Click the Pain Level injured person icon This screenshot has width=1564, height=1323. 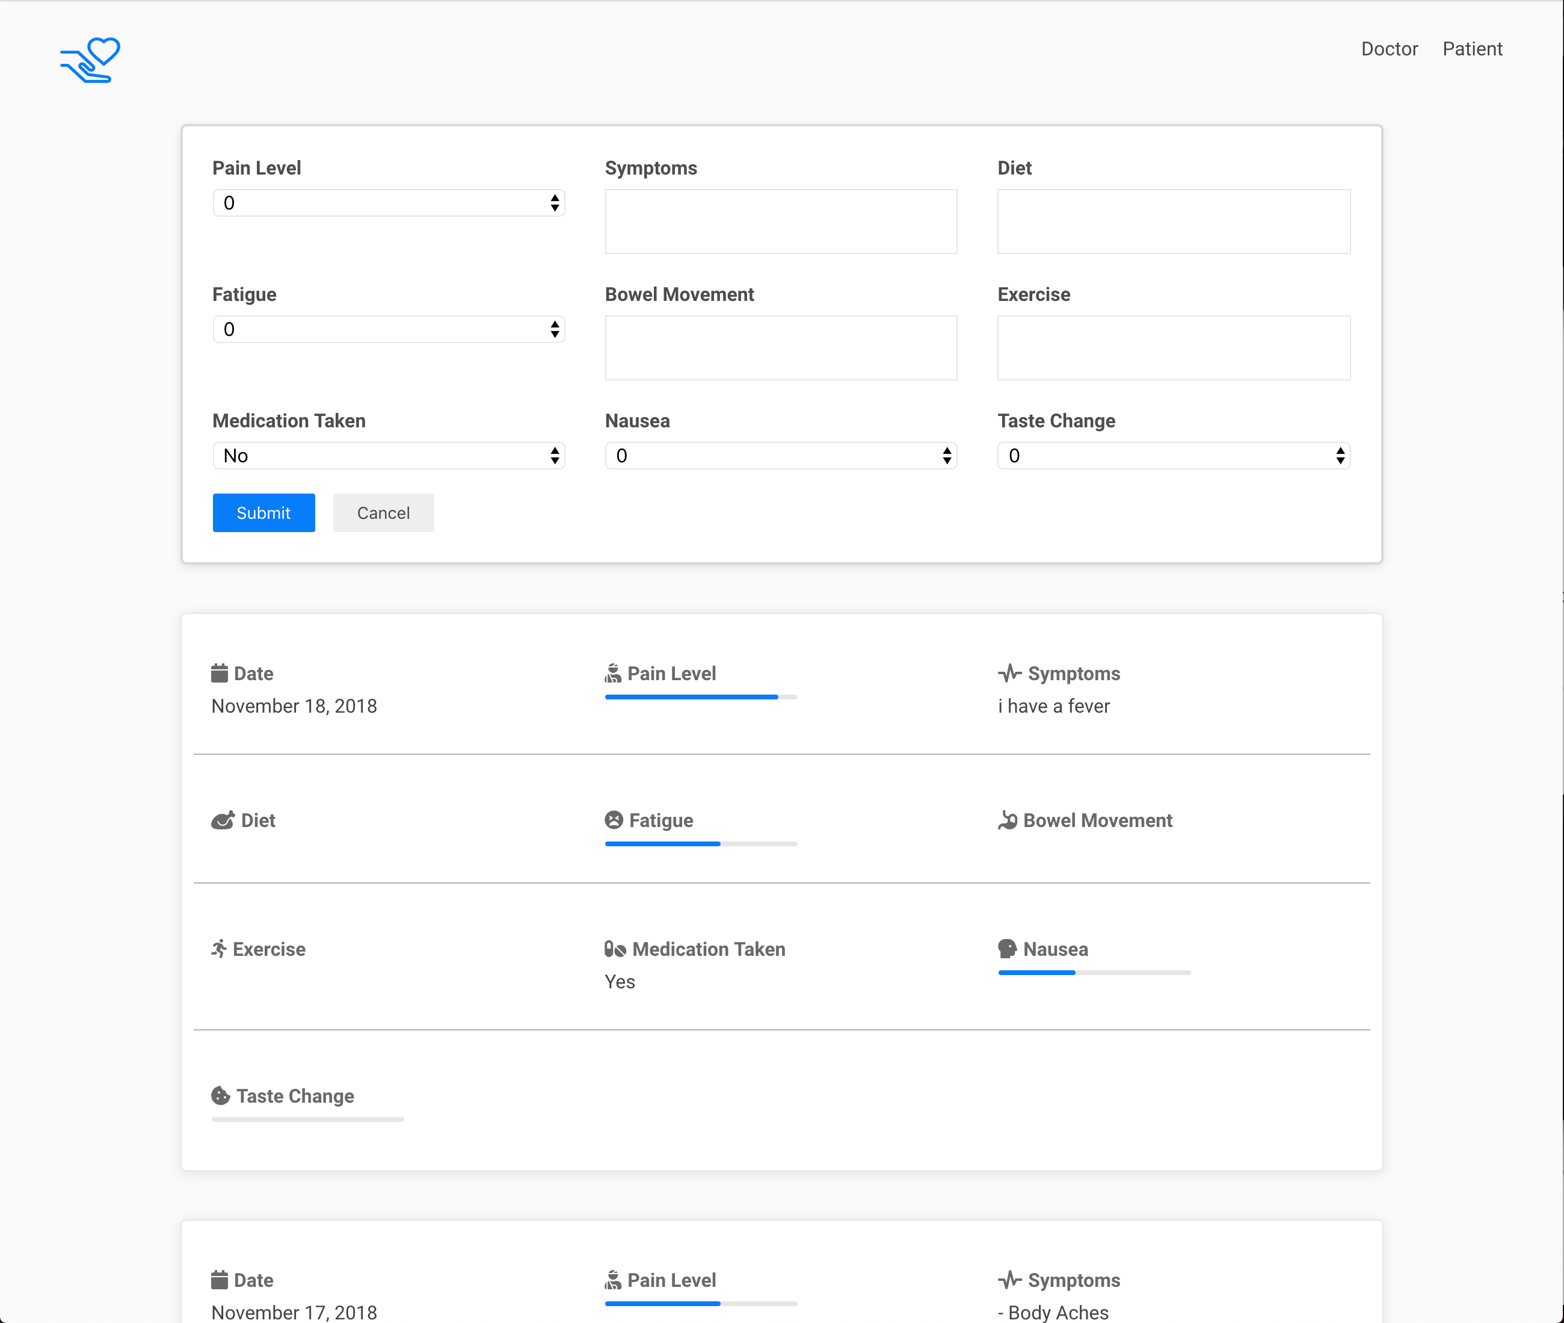point(613,674)
